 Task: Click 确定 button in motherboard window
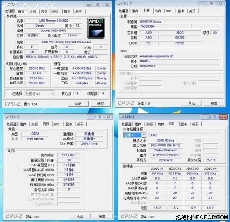(214, 103)
